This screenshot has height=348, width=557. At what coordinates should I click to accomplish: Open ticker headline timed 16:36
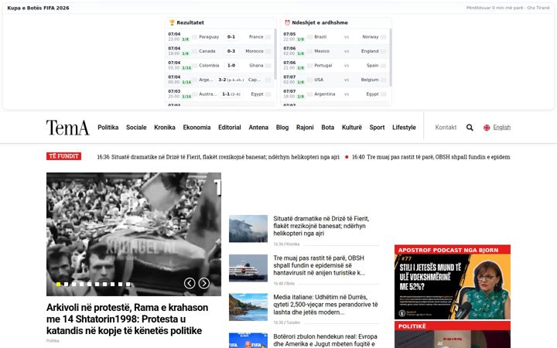(x=218, y=157)
